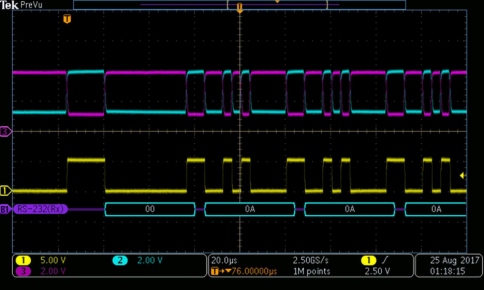Click the 01:18:15 time readout
The image size is (484, 290).
coord(447,271)
